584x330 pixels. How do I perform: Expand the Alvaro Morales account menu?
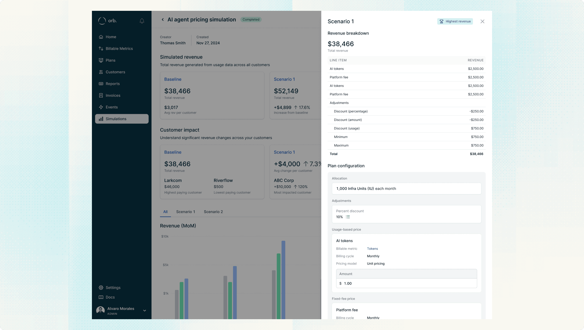coord(144,311)
